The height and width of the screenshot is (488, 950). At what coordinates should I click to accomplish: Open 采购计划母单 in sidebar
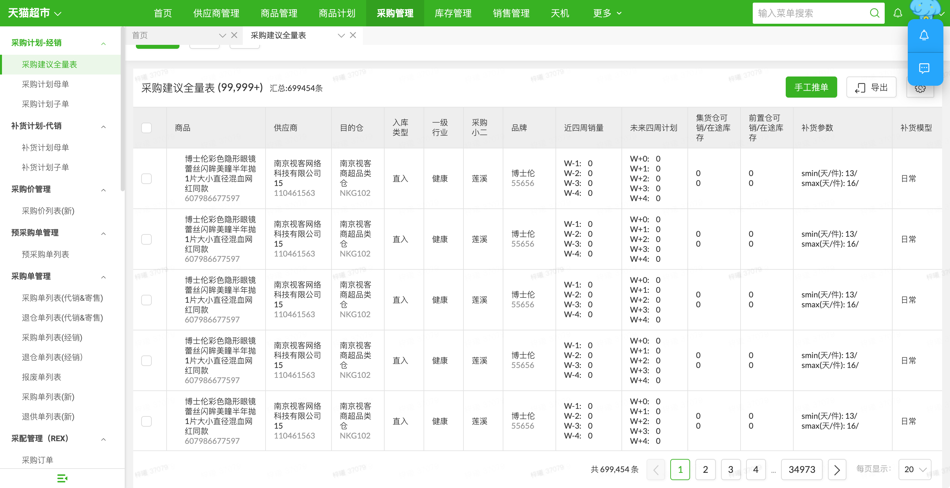46,84
